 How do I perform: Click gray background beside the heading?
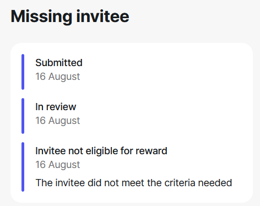click(x=193, y=17)
